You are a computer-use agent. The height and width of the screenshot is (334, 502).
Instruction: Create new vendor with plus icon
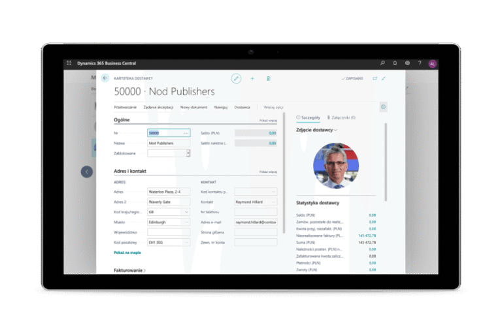click(252, 78)
